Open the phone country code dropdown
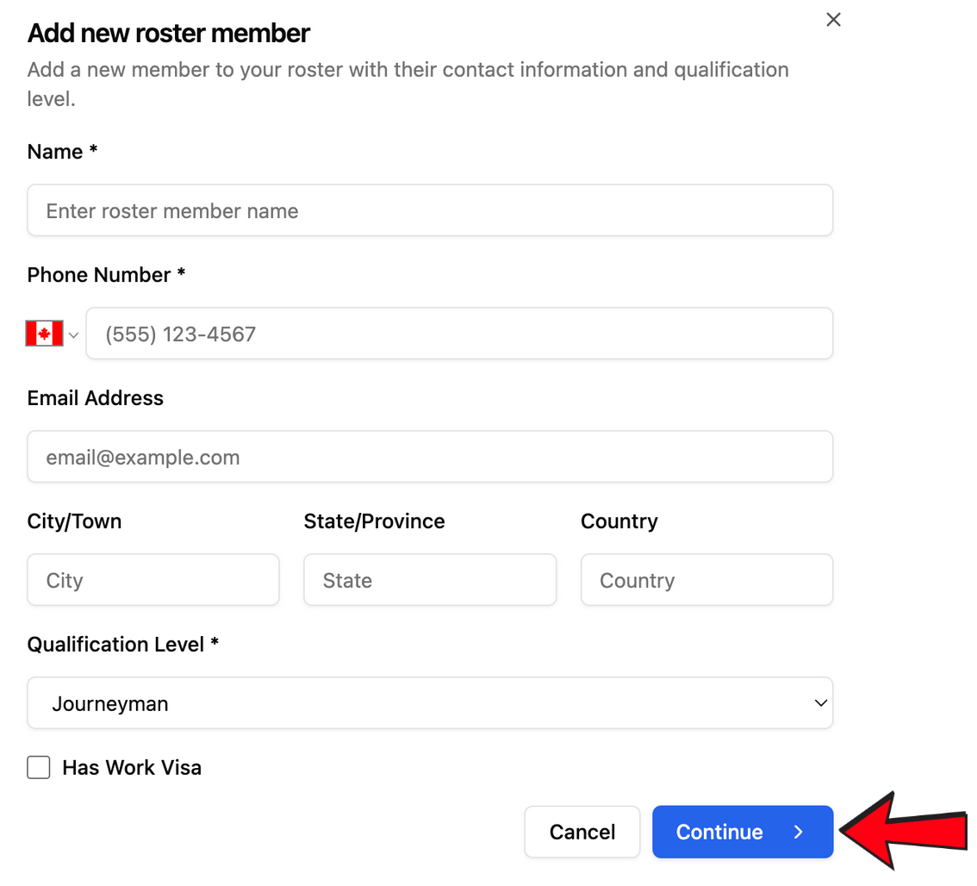The height and width of the screenshot is (886, 977). (52, 333)
